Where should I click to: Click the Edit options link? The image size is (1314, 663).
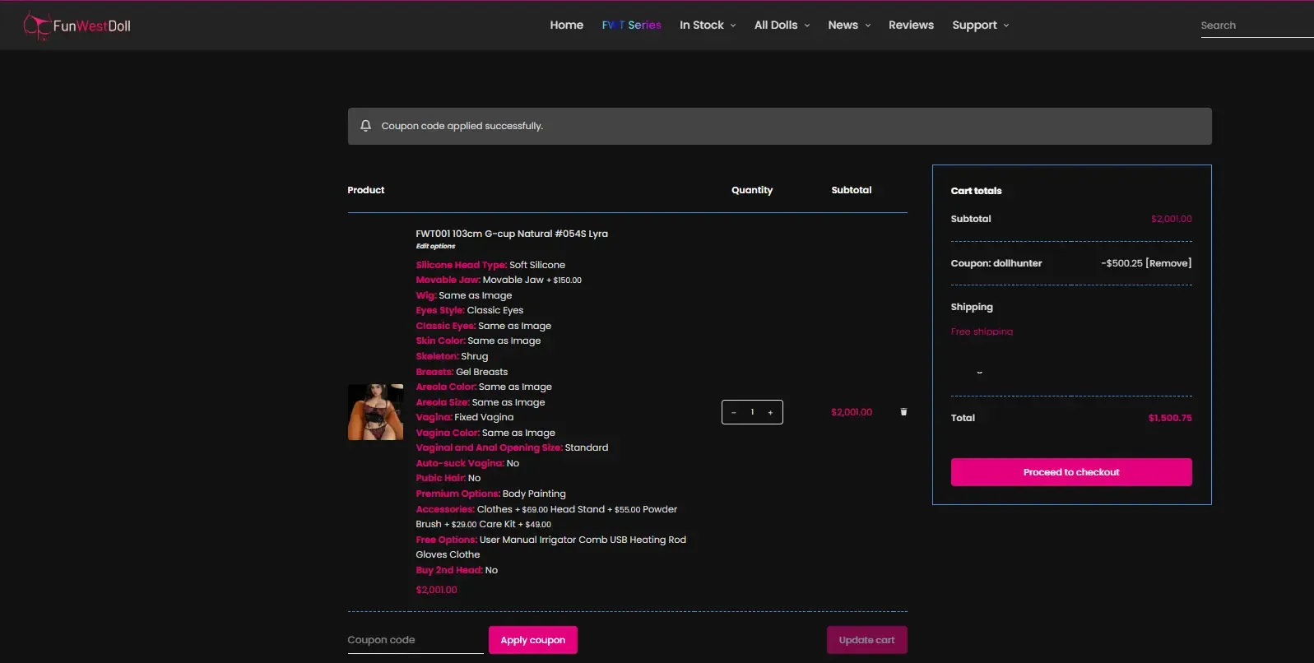[435, 246]
